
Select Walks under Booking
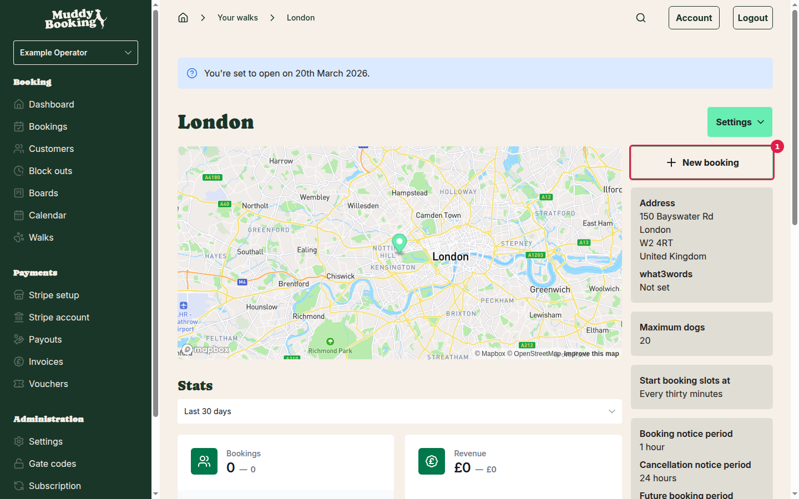point(40,237)
